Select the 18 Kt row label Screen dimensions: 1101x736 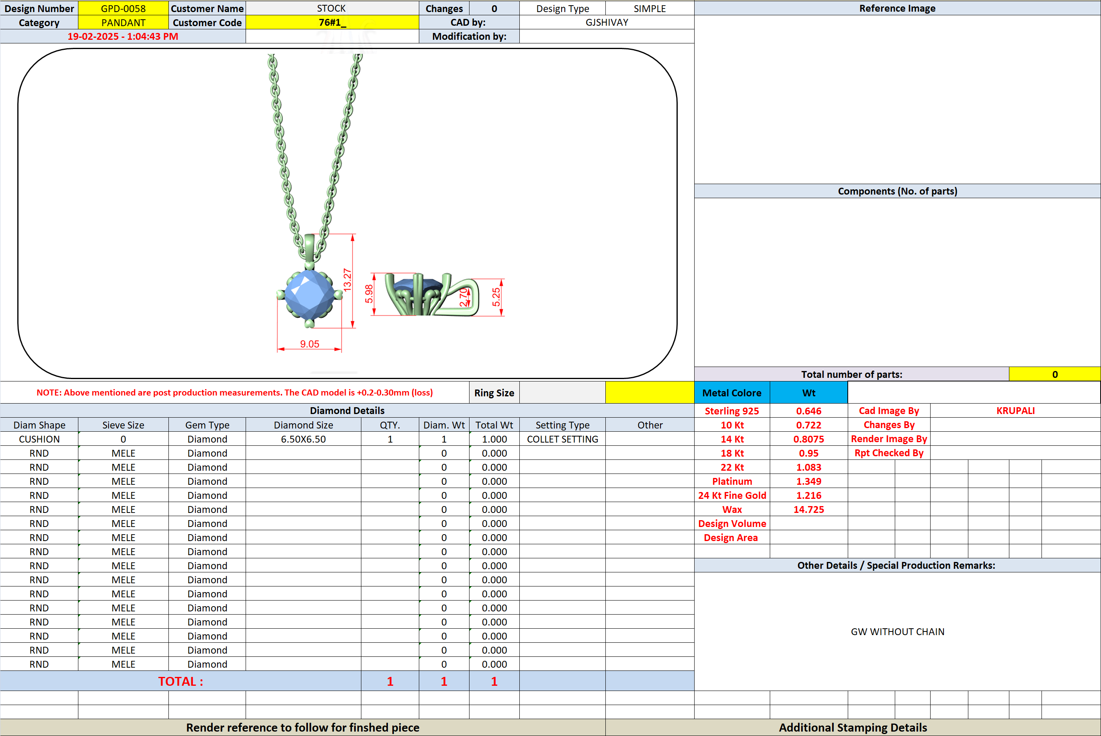[732, 453]
